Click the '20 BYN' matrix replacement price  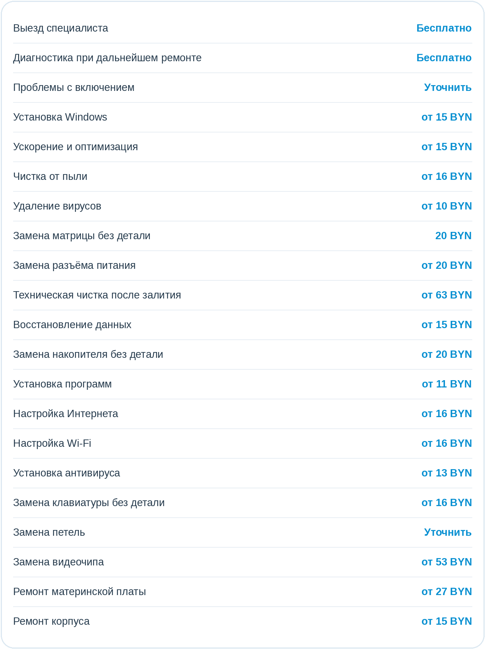[x=453, y=236]
